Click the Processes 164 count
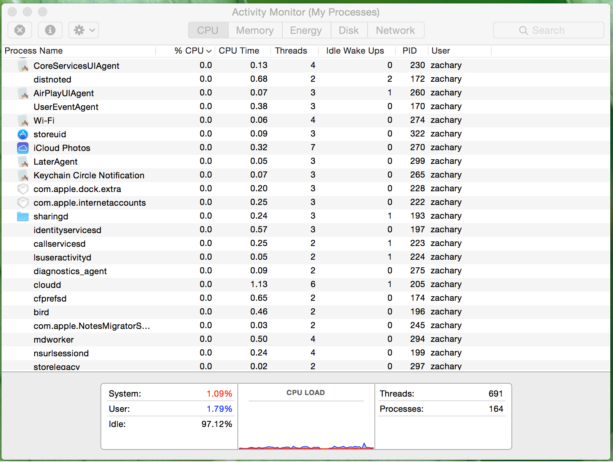 tap(496, 409)
